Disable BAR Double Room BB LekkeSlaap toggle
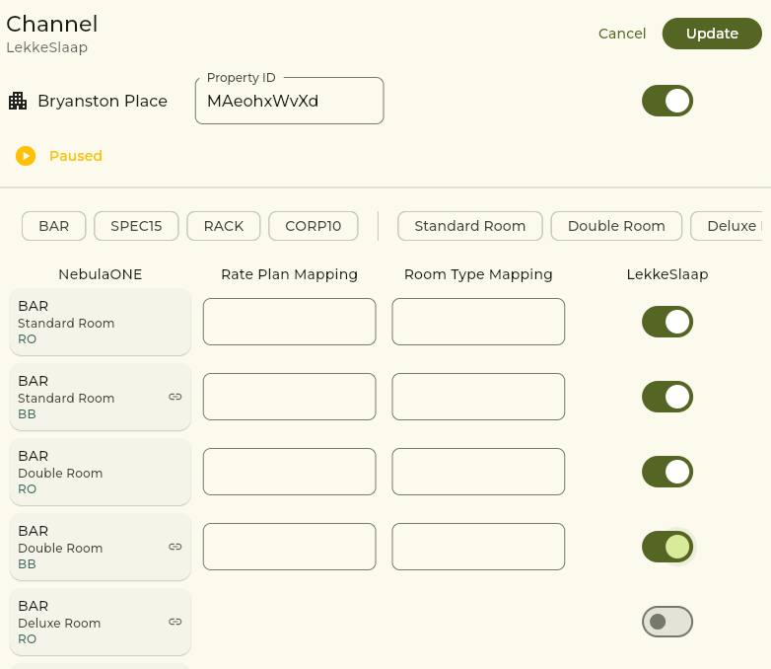Screen dimensions: 771x669 [667, 547]
